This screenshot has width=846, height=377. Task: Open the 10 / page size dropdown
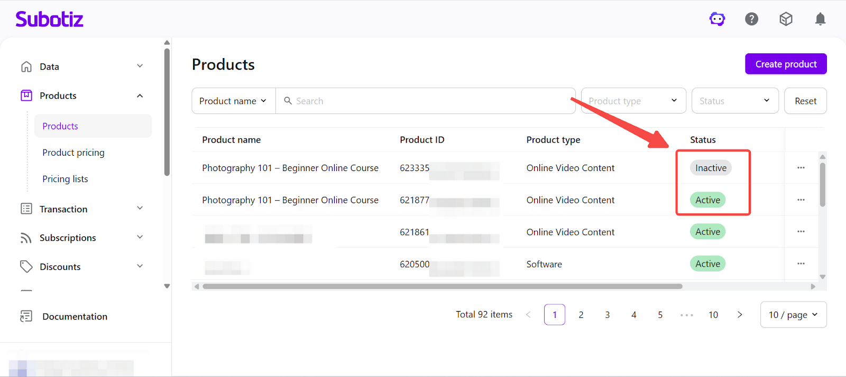[x=793, y=315]
